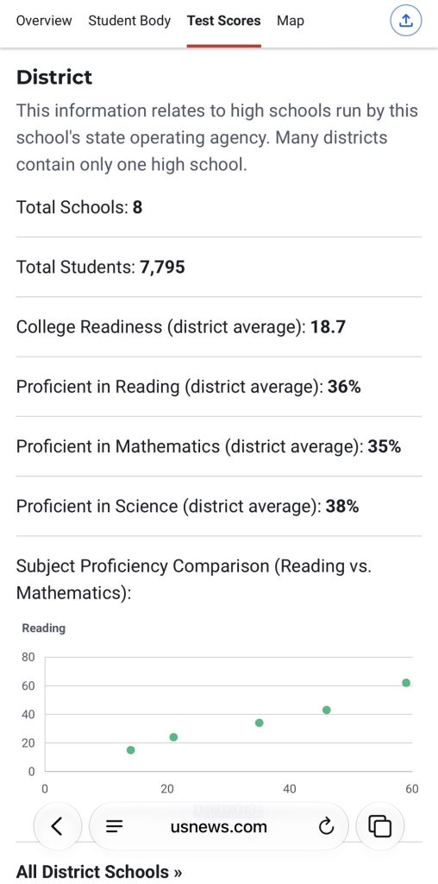438x884 pixels.
Task: Tap the usnews.com address bar
Action: (218, 826)
